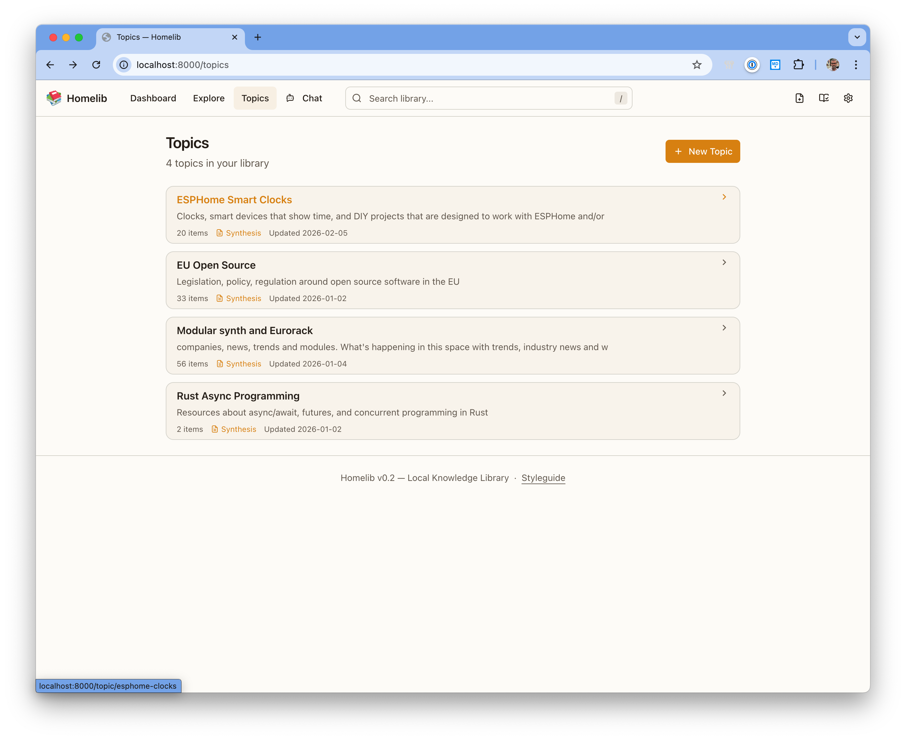Viewport: 906px width, 740px height.
Task: Go to the Dashboard nav item
Action: pyautogui.click(x=153, y=98)
